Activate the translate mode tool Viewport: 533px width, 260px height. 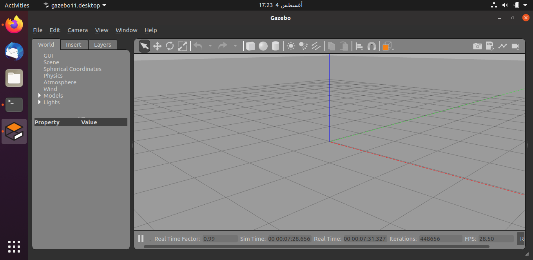[157, 46]
